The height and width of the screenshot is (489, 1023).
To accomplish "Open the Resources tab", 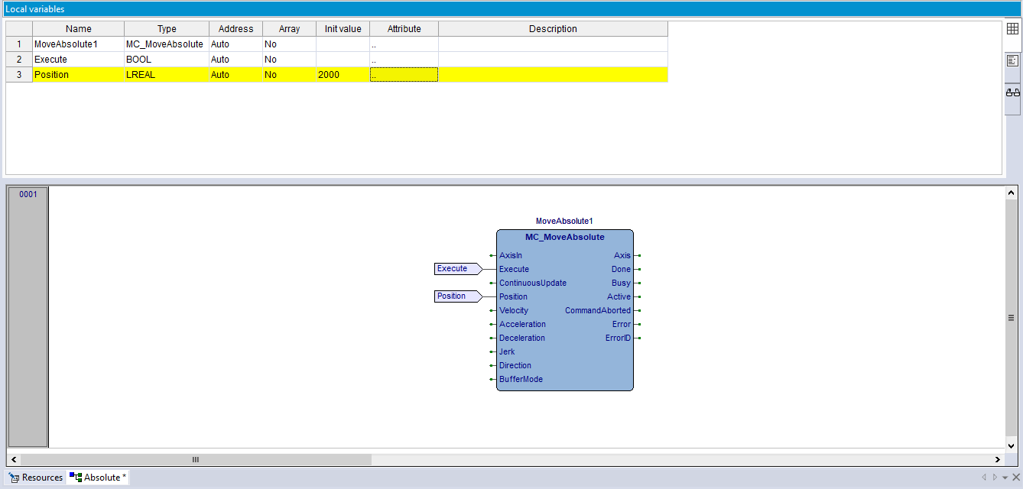I will (36, 478).
